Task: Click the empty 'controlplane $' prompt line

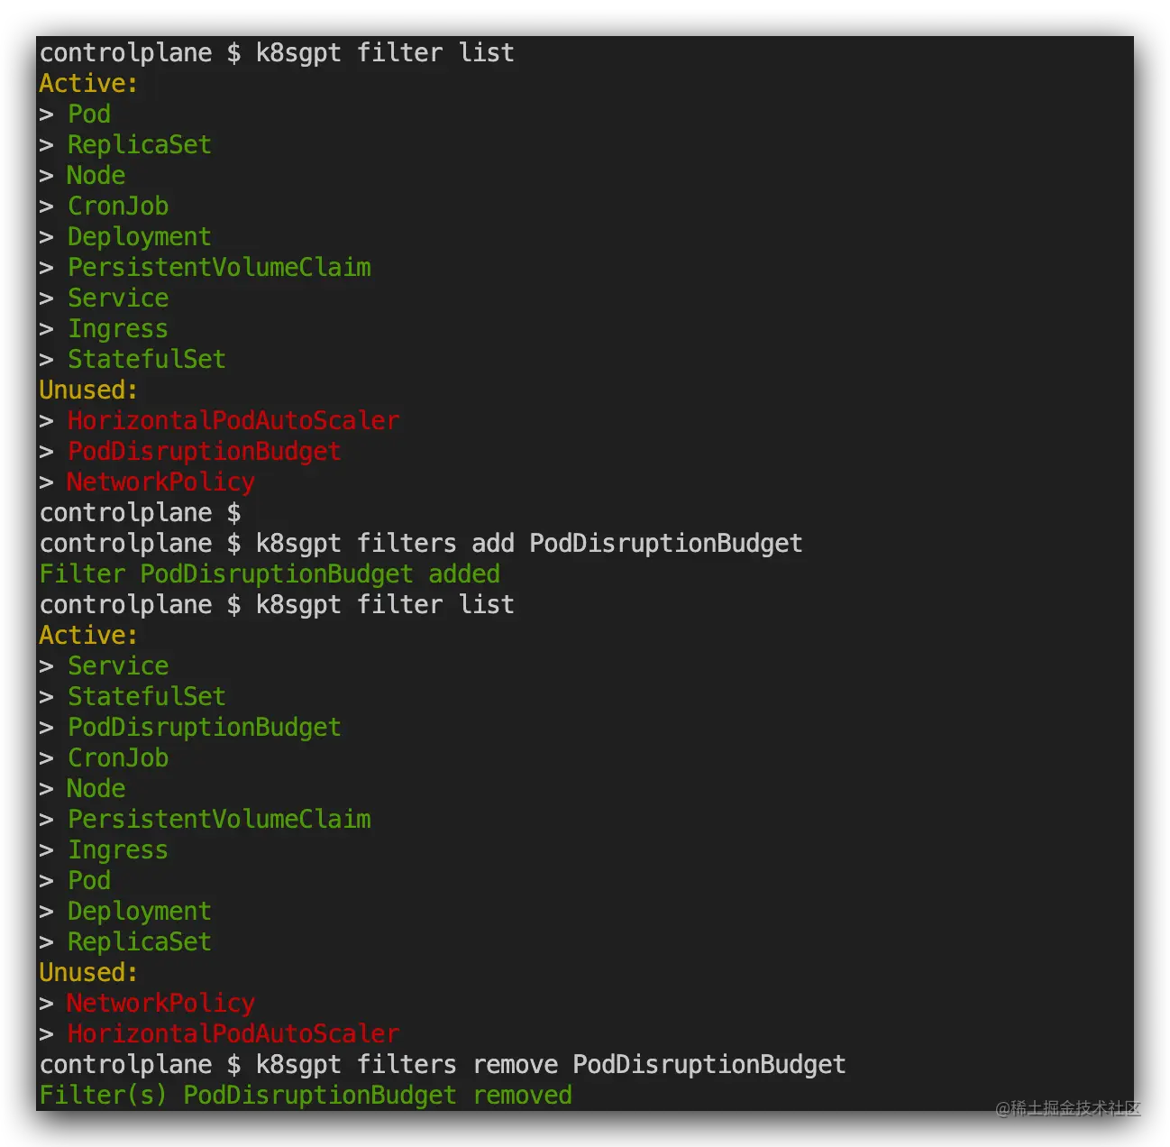Action: click(x=140, y=513)
